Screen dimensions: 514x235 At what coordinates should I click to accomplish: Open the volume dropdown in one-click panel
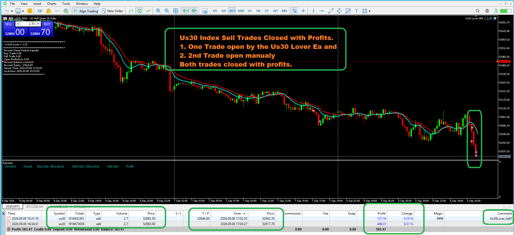point(18,24)
